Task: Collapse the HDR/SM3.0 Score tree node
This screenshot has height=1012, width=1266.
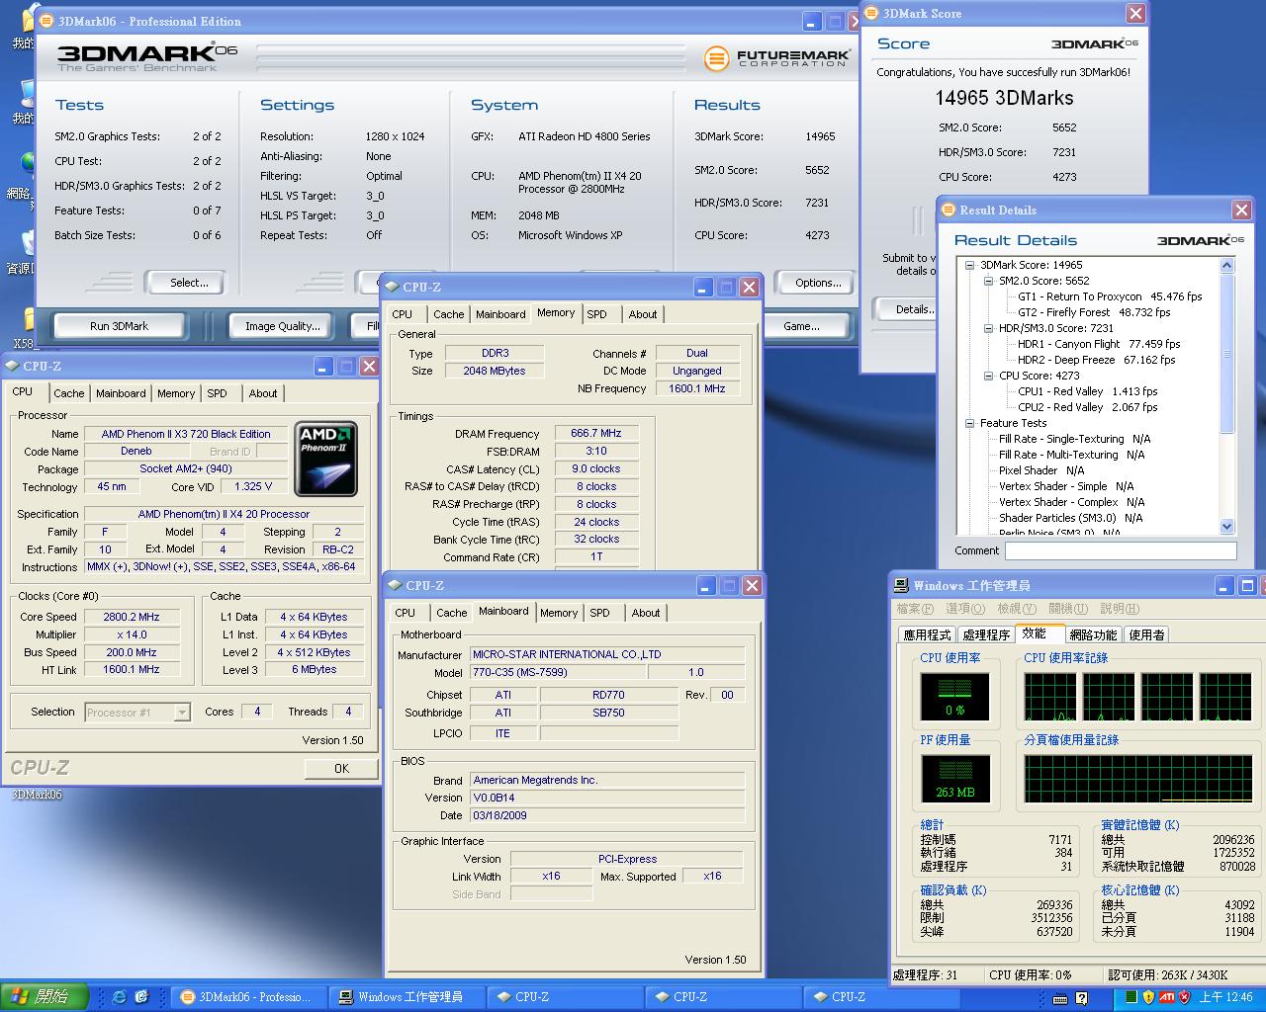Action: coord(989,328)
